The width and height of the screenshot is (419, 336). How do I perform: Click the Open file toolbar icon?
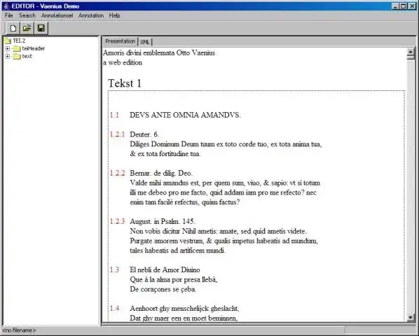[27, 28]
